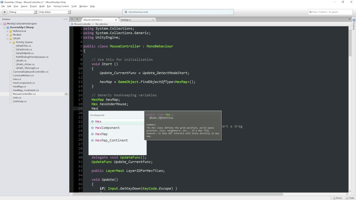Click the file icon of UnitView.cs
Image resolution: width=356 pixels, height=200 pixels.
(11, 101)
